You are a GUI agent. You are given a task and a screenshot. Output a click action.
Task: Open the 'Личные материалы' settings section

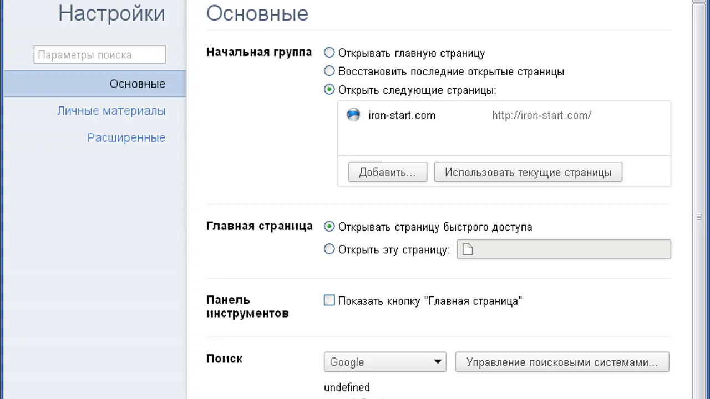(x=111, y=111)
